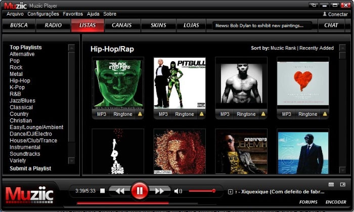Viewport: 354px width, 212px height.
Task: Switch to compact mode window icon
Action: (314, 5)
